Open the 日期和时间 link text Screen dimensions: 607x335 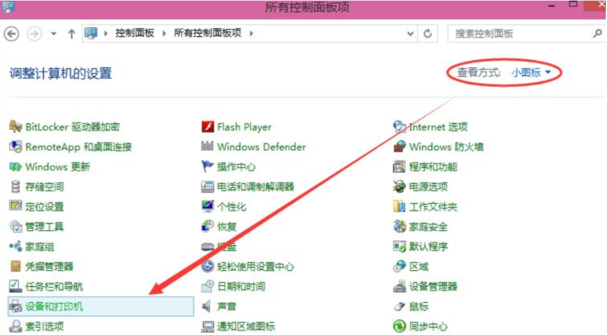click(x=241, y=286)
